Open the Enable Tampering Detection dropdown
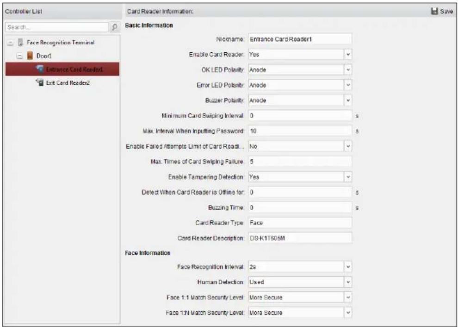458x327 pixels. 347,177
